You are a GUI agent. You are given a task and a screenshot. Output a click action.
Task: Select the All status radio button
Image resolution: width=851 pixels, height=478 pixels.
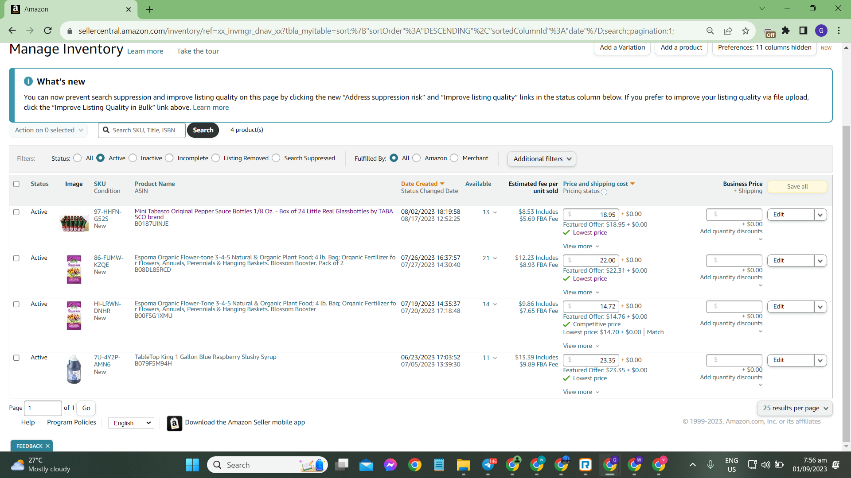[x=78, y=158]
